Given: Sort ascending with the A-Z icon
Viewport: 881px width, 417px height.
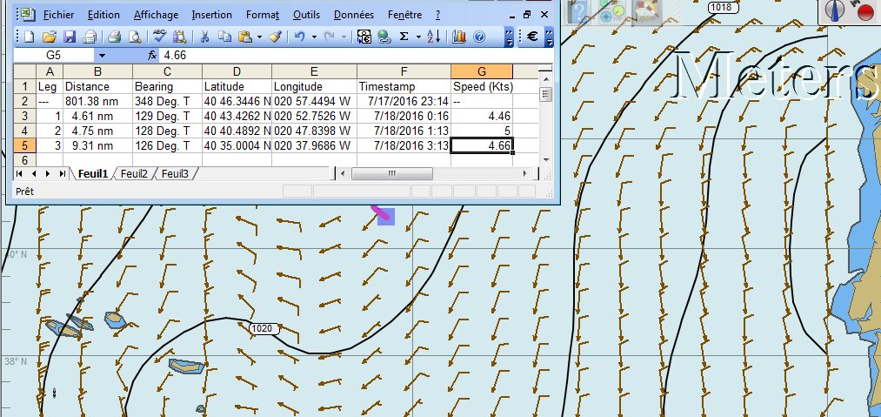Looking at the screenshot, I should [x=434, y=37].
